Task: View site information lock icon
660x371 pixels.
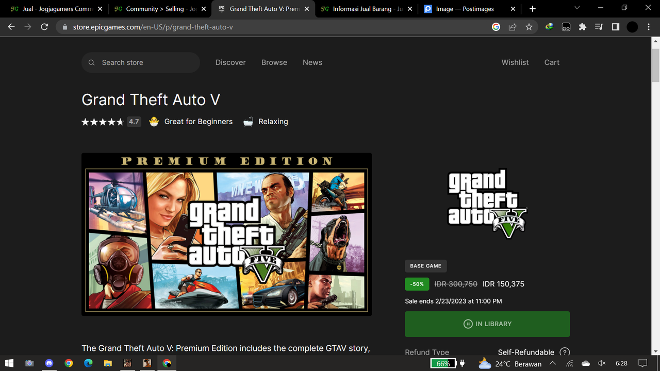Action: tap(64, 27)
